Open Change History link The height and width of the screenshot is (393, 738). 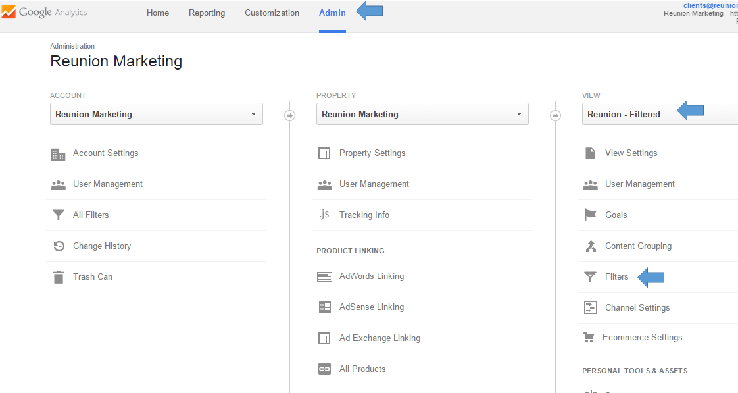click(102, 246)
